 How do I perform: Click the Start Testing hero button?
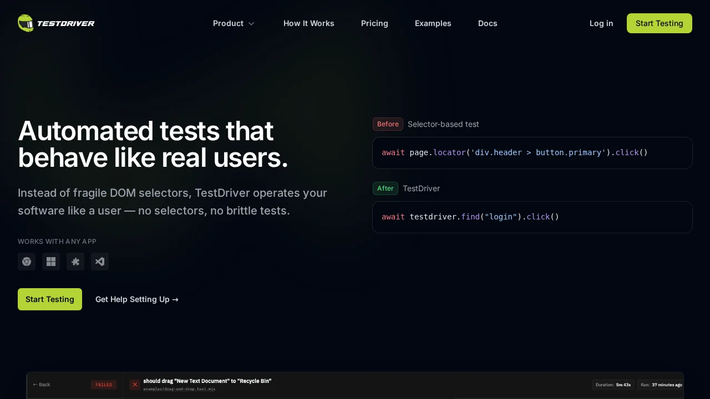(x=49, y=299)
